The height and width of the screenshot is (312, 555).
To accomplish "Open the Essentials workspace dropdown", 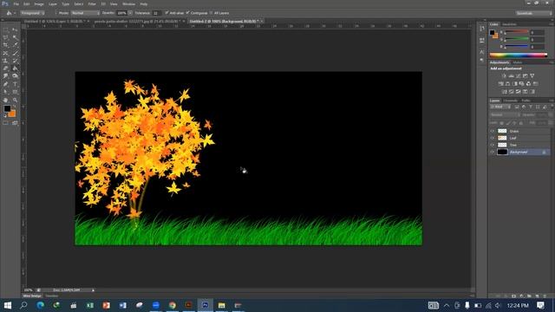I will [x=533, y=13].
